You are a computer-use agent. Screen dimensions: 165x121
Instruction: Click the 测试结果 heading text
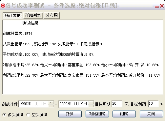pyautogui.click(x=30, y=23)
